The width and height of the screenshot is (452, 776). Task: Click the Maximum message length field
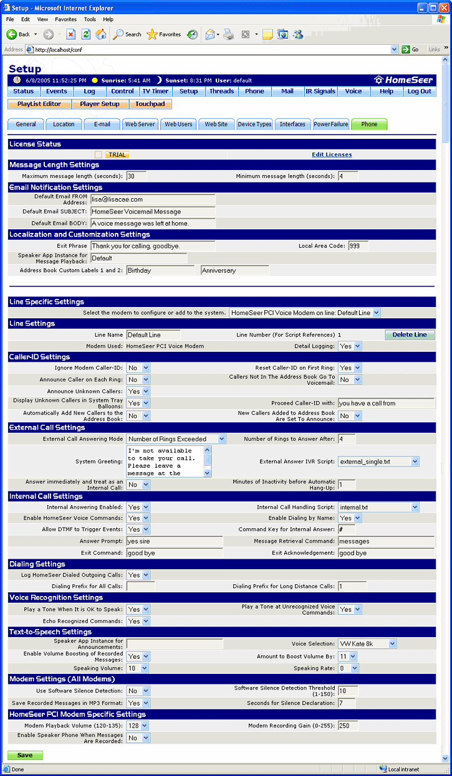point(137,176)
